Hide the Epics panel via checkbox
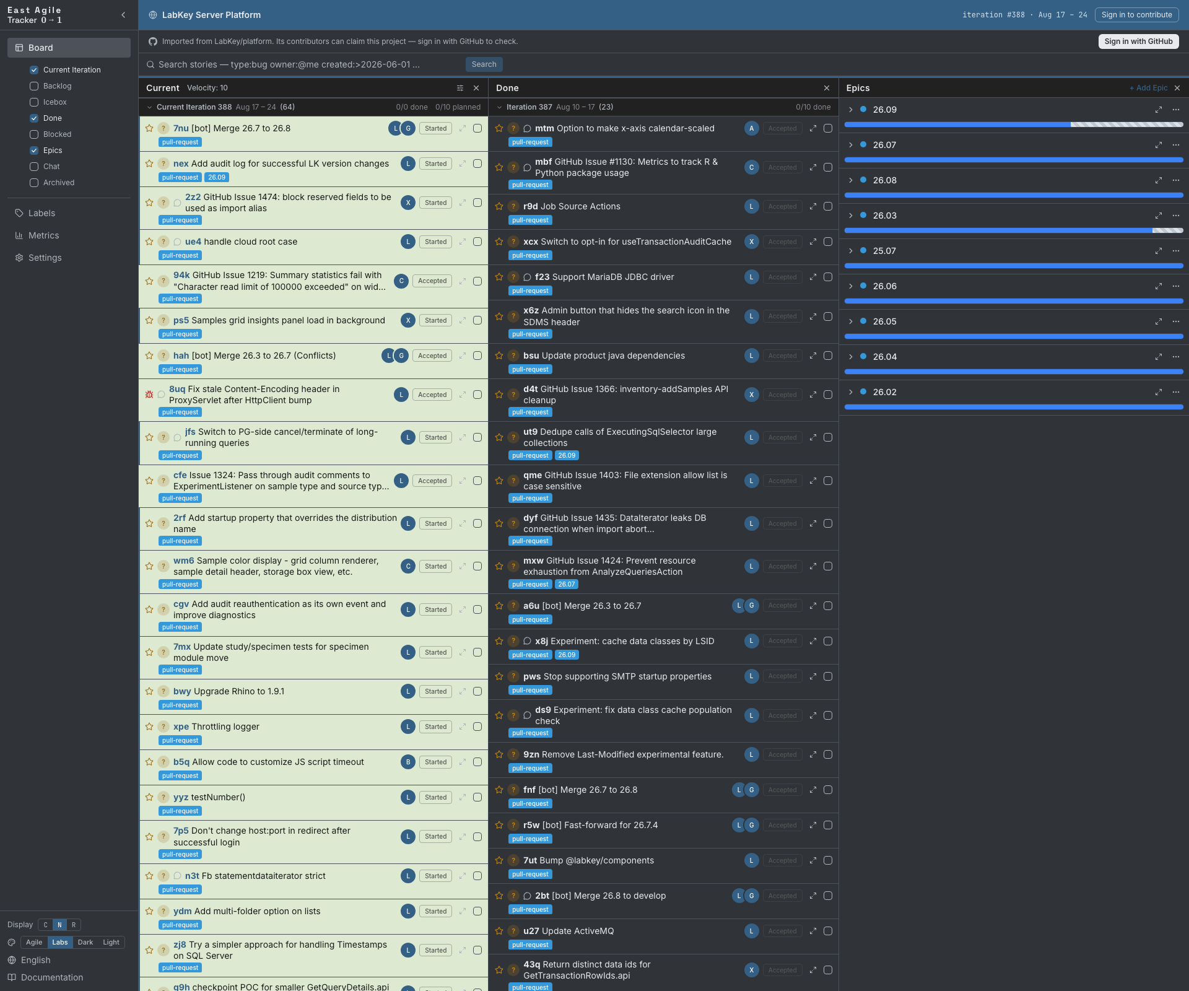1189x991 pixels. coord(34,151)
